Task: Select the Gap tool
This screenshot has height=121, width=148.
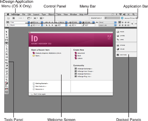Action: 7,40
